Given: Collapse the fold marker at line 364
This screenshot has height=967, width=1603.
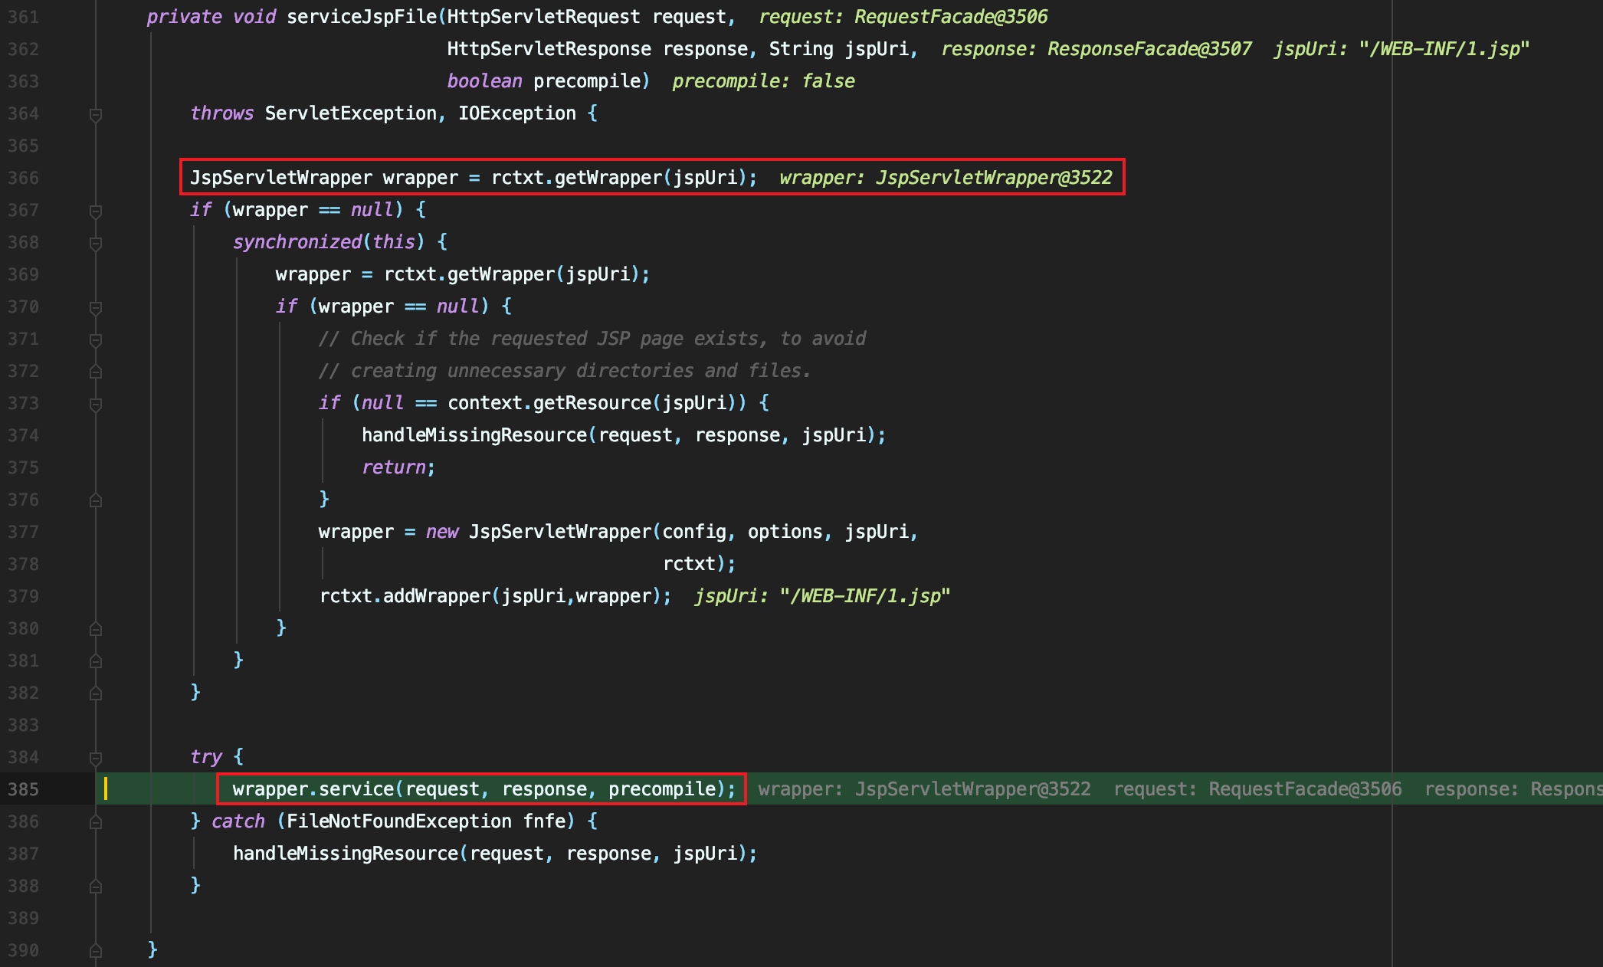Looking at the screenshot, I should click(96, 115).
